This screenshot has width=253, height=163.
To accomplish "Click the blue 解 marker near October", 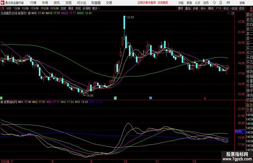I will coord(115,98).
